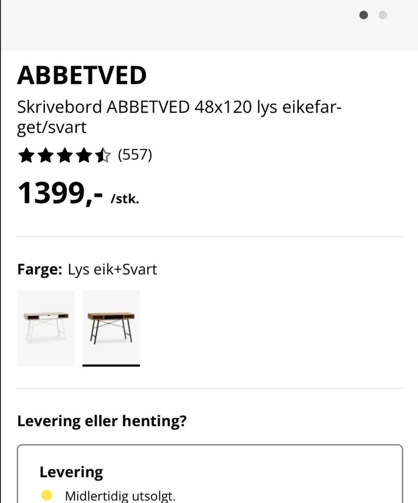The height and width of the screenshot is (503, 418).
Task: Select the light oak and black desk variant
Action: [x=111, y=328]
